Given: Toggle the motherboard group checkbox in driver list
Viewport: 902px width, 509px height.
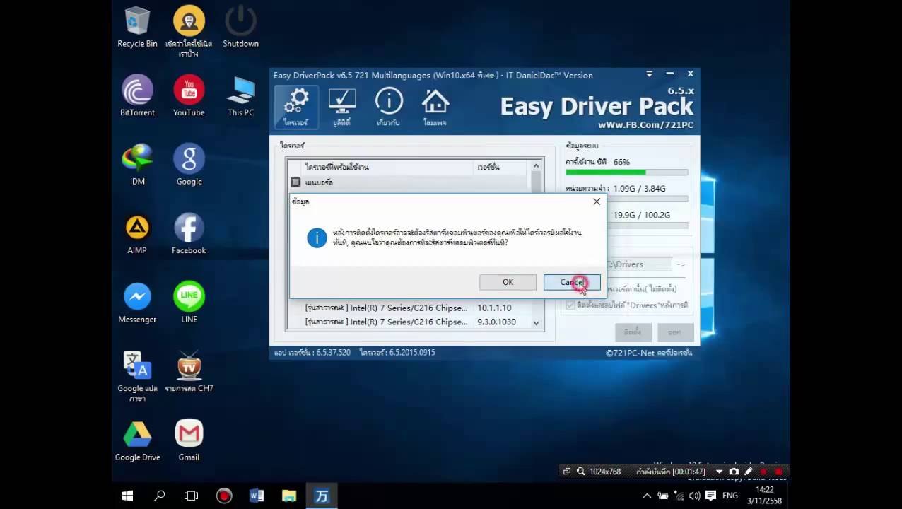Looking at the screenshot, I should pos(295,182).
